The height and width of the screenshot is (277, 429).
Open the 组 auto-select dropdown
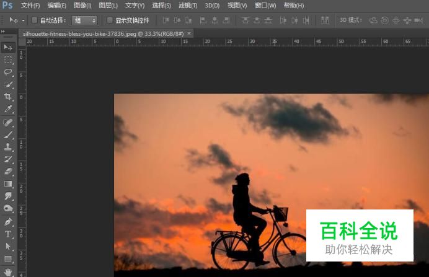click(84, 20)
